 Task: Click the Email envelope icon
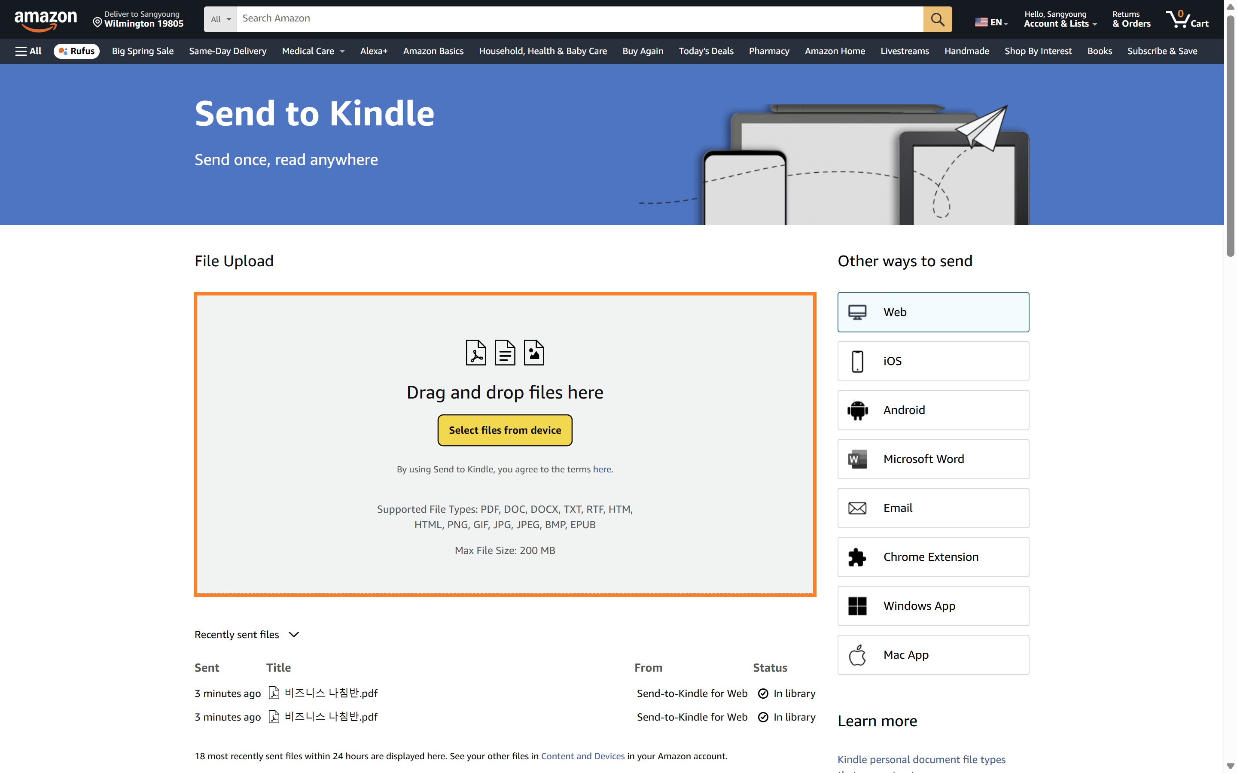(x=857, y=508)
